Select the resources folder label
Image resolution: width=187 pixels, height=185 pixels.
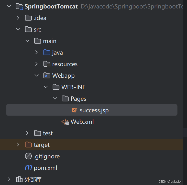click(65, 64)
